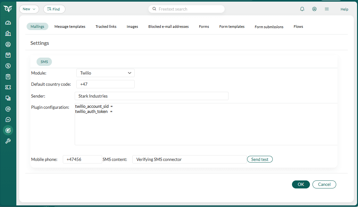This screenshot has width=358, height=207.
Task: Click inside the Freetext search field
Action: (x=186, y=9)
